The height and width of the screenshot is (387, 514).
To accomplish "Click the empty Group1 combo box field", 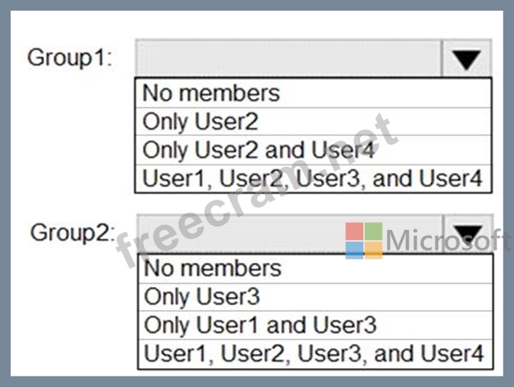I will pos(288,59).
